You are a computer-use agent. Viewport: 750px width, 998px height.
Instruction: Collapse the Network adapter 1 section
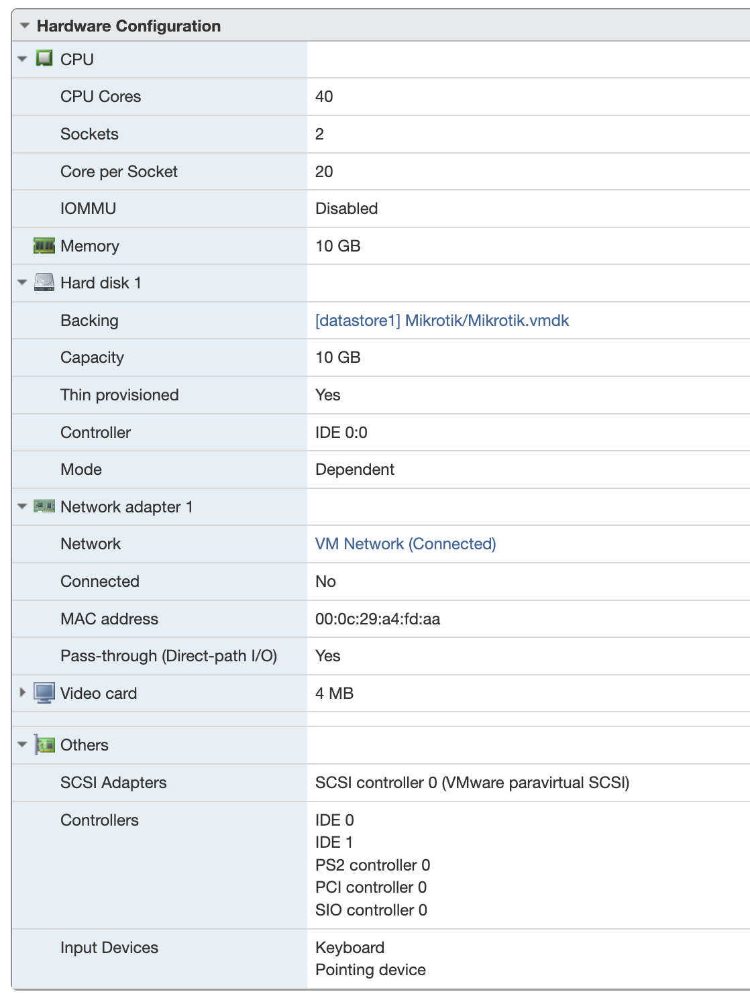pos(22,506)
